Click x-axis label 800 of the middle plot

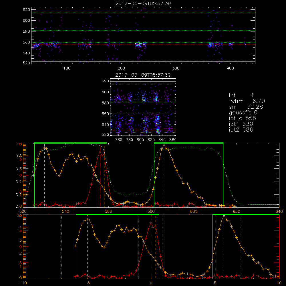tap(140, 140)
